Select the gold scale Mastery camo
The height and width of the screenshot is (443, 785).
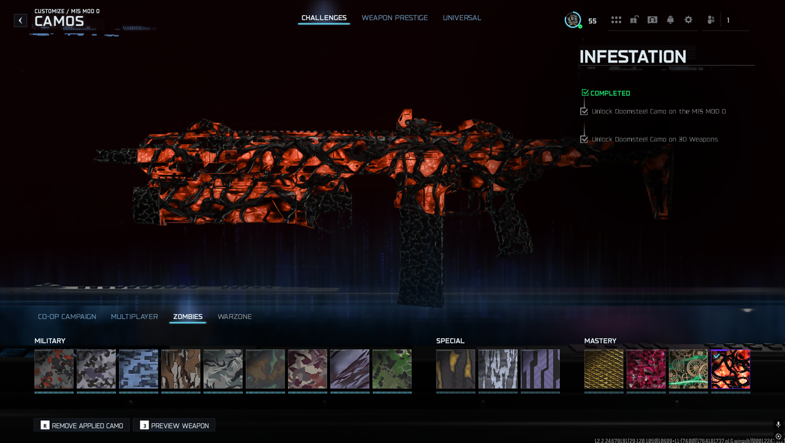(x=603, y=369)
